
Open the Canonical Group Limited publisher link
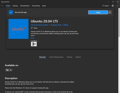point(39,25)
